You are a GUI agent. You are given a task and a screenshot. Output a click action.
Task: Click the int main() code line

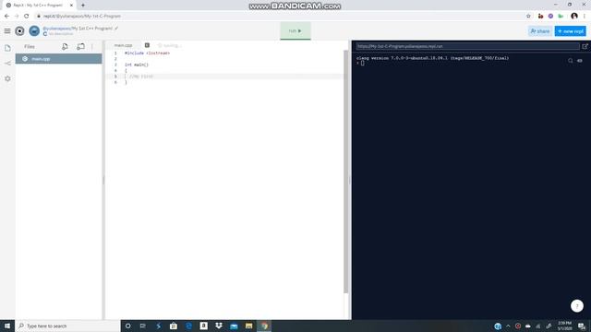137,65
